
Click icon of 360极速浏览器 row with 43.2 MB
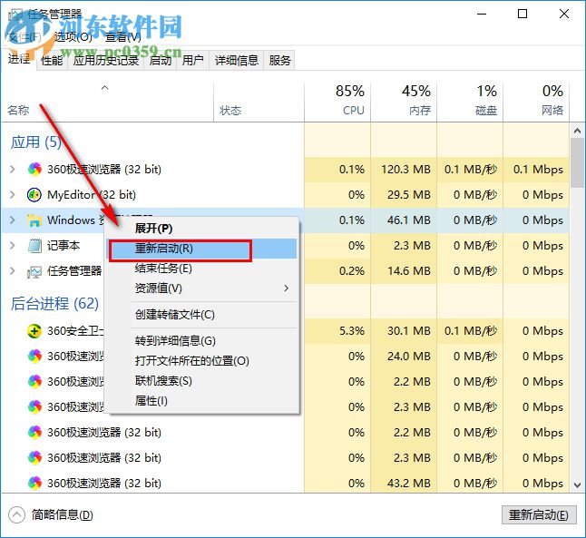(34, 483)
